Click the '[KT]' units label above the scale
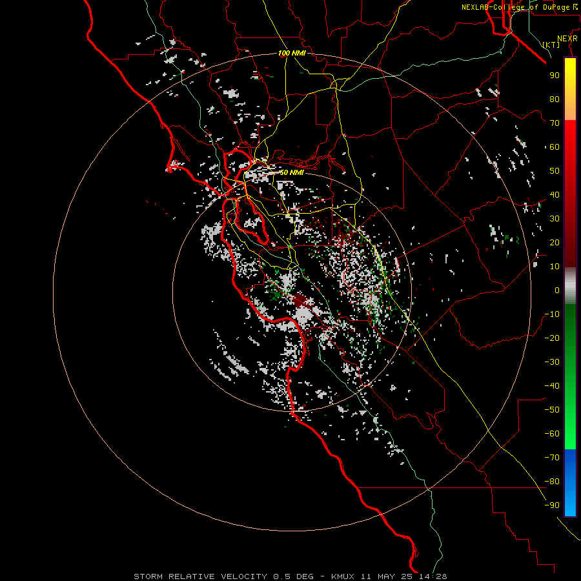This screenshot has height=581, width=581. click(x=551, y=45)
